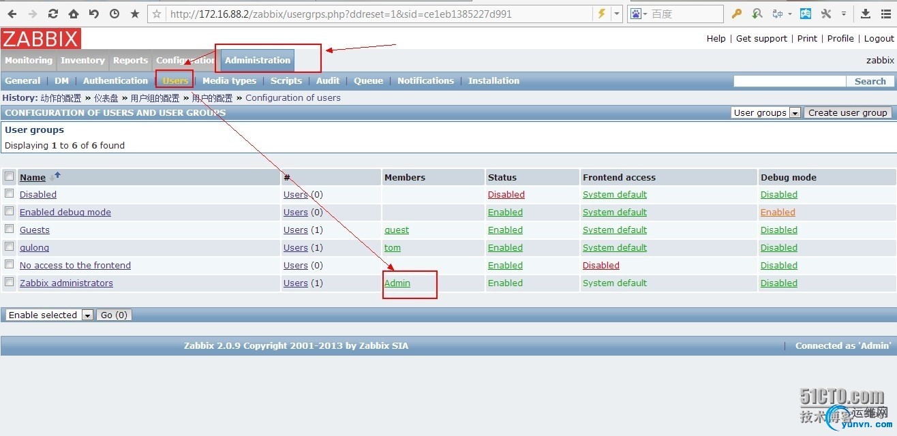Click the Zabbix search text field
The height and width of the screenshot is (436, 897).
(x=789, y=81)
